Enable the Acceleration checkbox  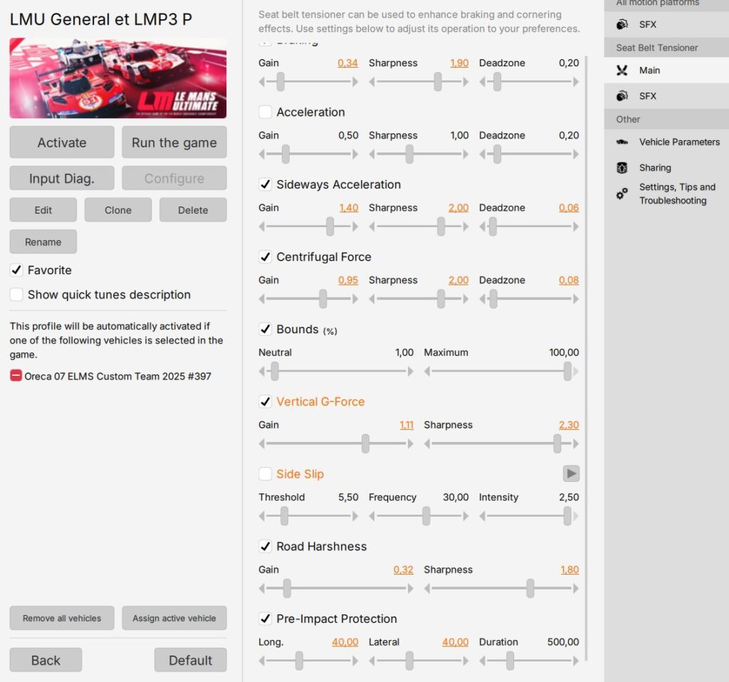[x=266, y=112]
